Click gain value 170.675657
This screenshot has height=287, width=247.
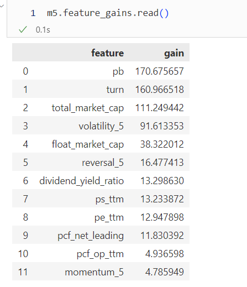(x=160, y=71)
